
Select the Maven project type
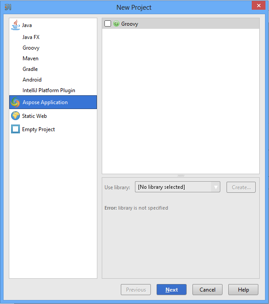pyautogui.click(x=31, y=58)
